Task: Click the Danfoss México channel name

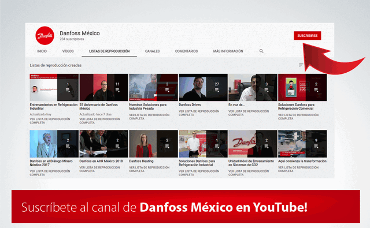Action: [x=80, y=33]
